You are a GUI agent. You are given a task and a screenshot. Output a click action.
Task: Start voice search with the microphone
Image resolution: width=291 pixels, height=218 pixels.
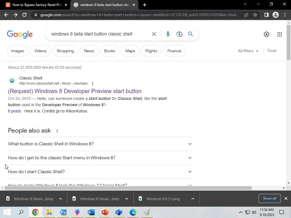168,34
